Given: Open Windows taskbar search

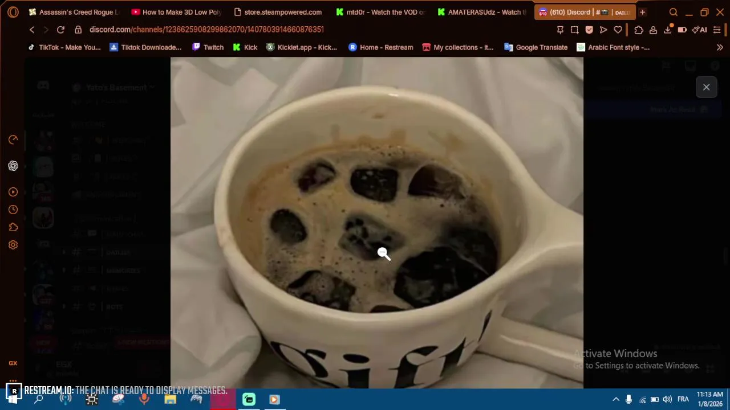Looking at the screenshot, I should pyautogui.click(x=39, y=399).
